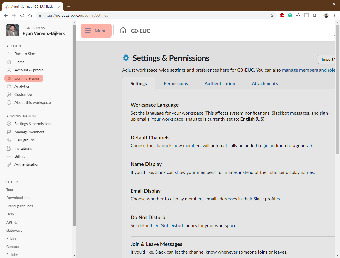The width and height of the screenshot is (340, 258).
Task: Open the Gateways link
Action: pos(14,230)
